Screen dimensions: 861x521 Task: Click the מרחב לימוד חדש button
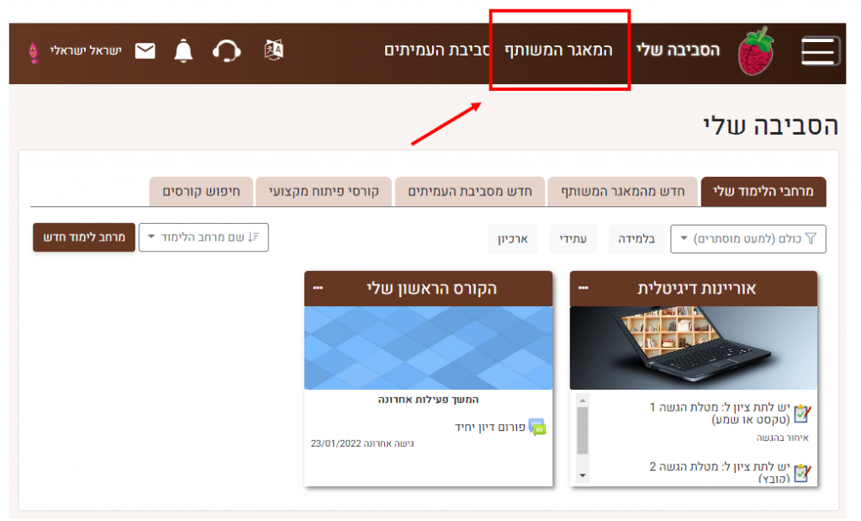[84, 237]
